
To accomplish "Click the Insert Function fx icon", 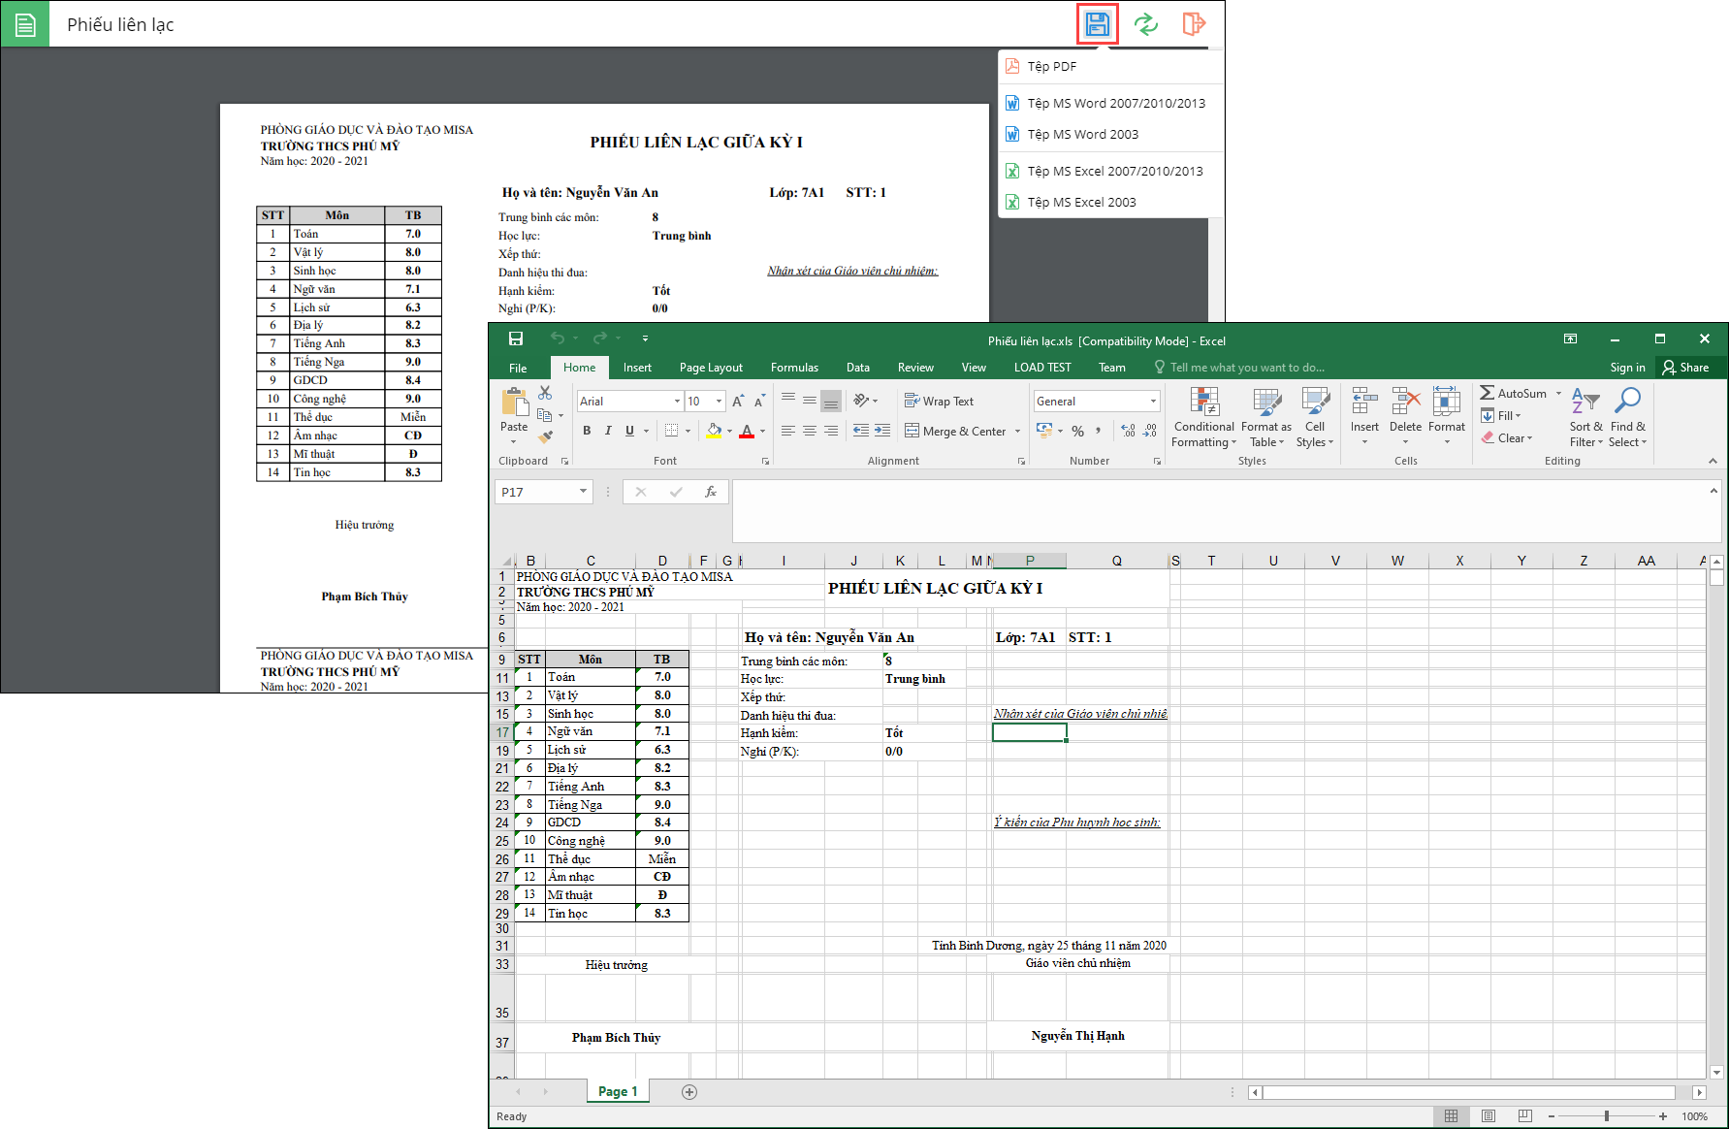I will (x=711, y=492).
